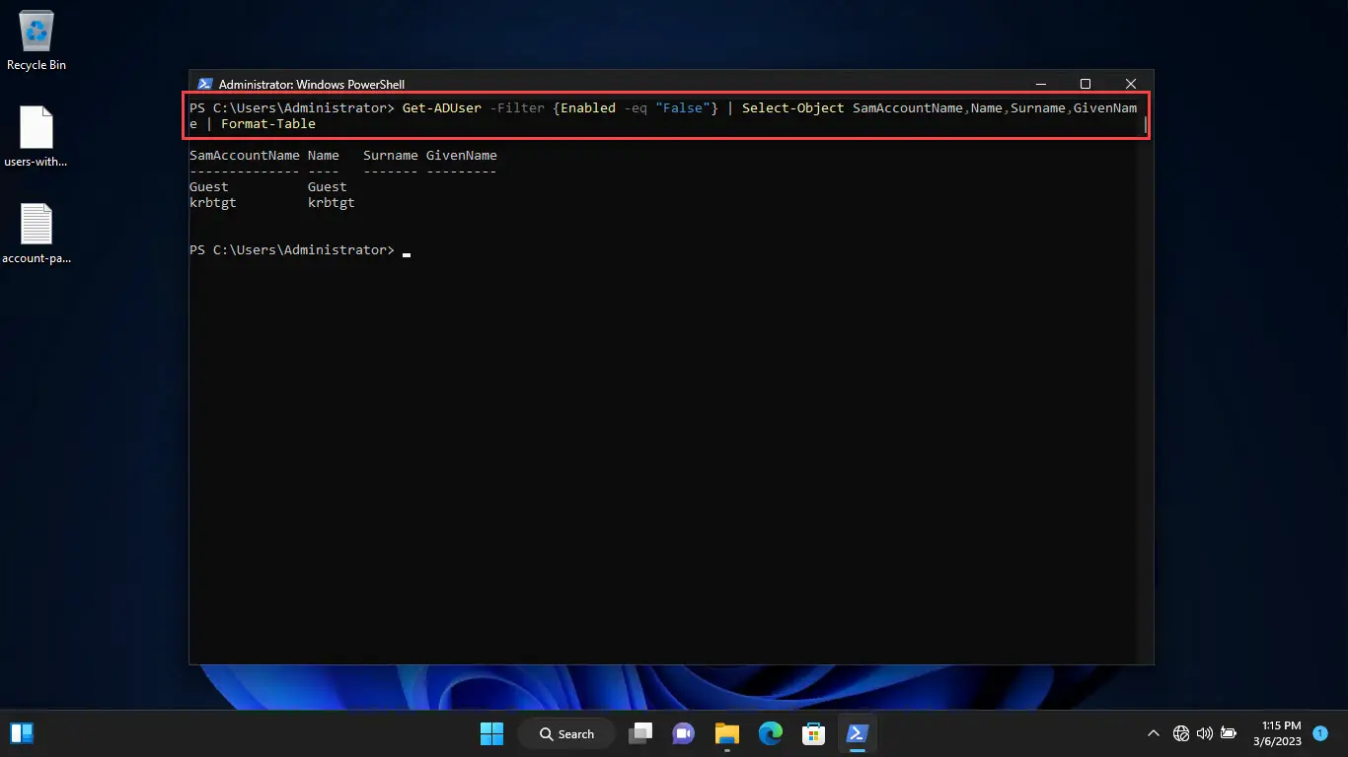Open the Windows Start menu

491,733
